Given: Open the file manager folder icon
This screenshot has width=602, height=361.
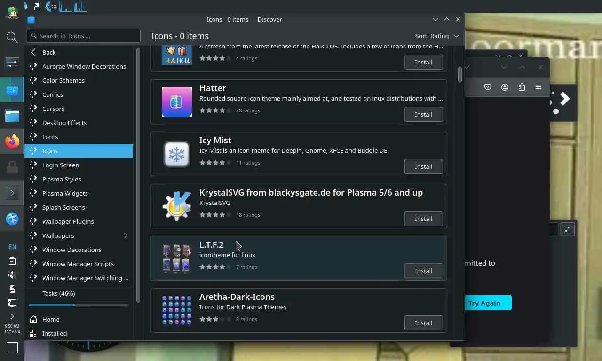Looking at the screenshot, I should 12,115.
